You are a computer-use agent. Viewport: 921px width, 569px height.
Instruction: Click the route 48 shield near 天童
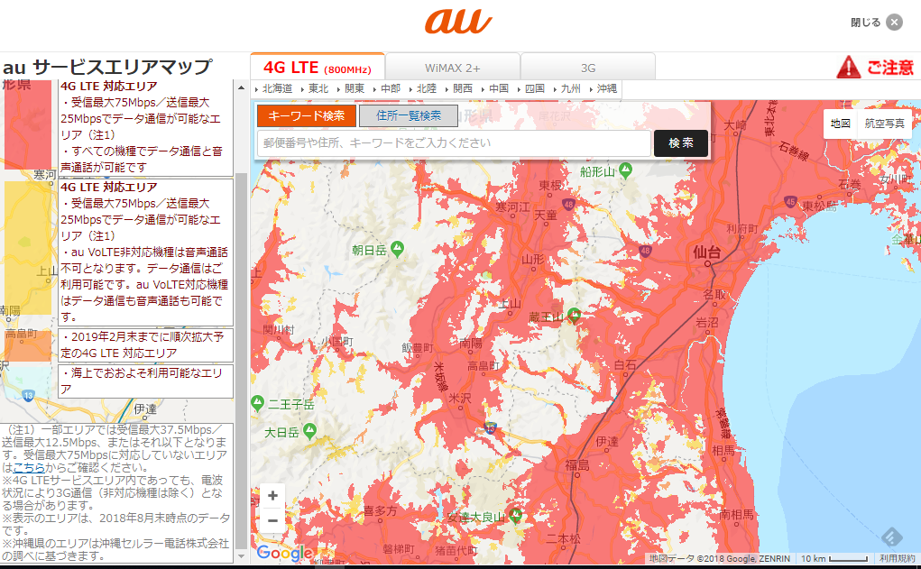click(568, 205)
